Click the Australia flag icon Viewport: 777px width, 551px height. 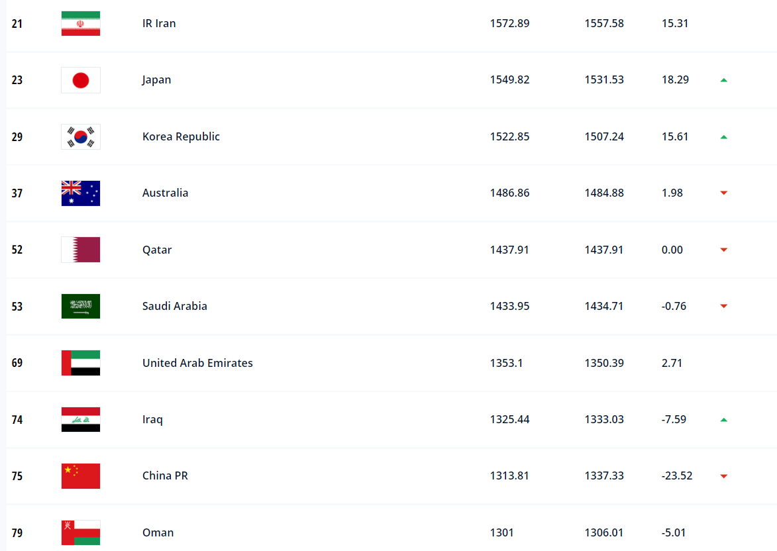coord(81,193)
